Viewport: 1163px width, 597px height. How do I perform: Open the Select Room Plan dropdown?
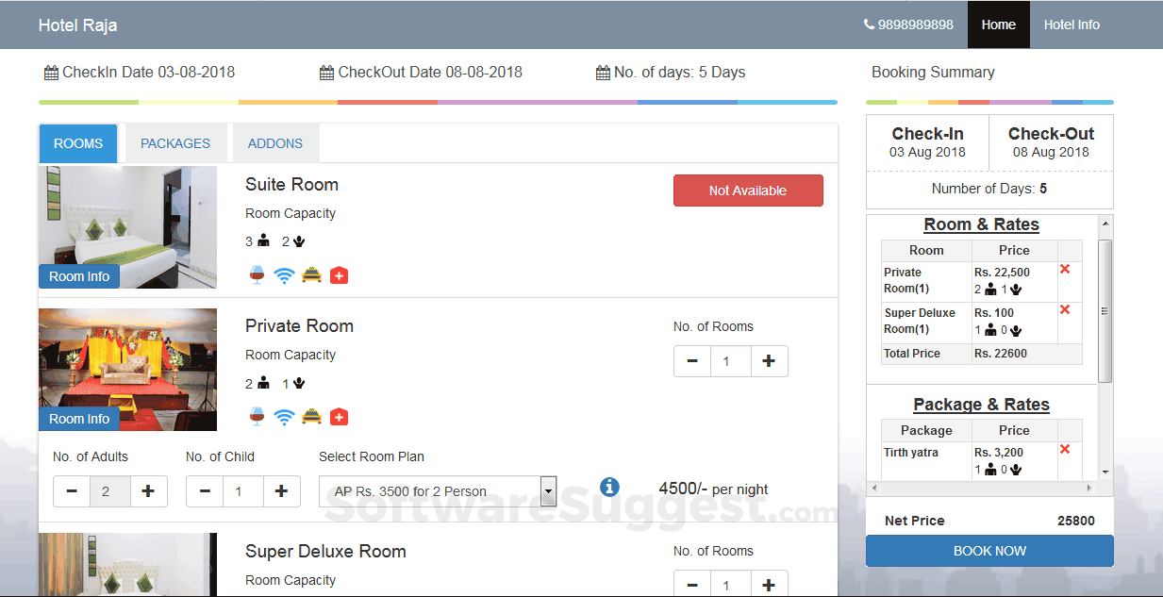(438, 491)
